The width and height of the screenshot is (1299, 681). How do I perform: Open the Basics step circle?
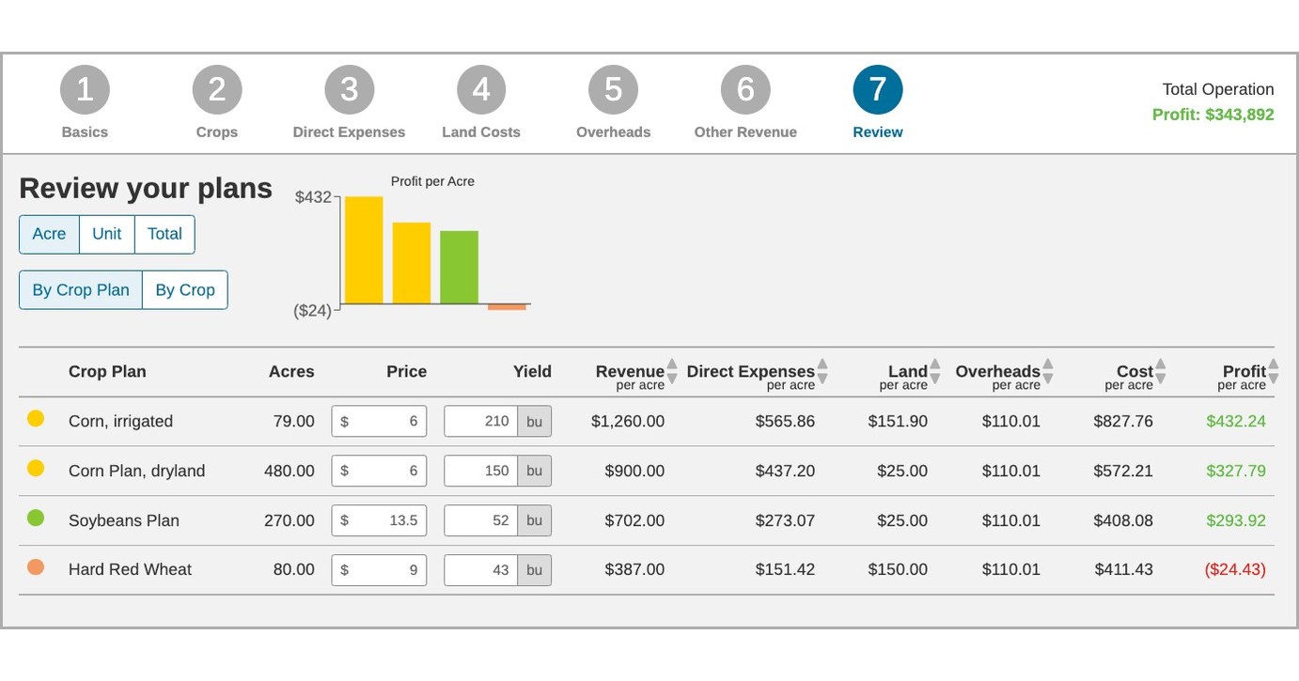tap(85, 87)
